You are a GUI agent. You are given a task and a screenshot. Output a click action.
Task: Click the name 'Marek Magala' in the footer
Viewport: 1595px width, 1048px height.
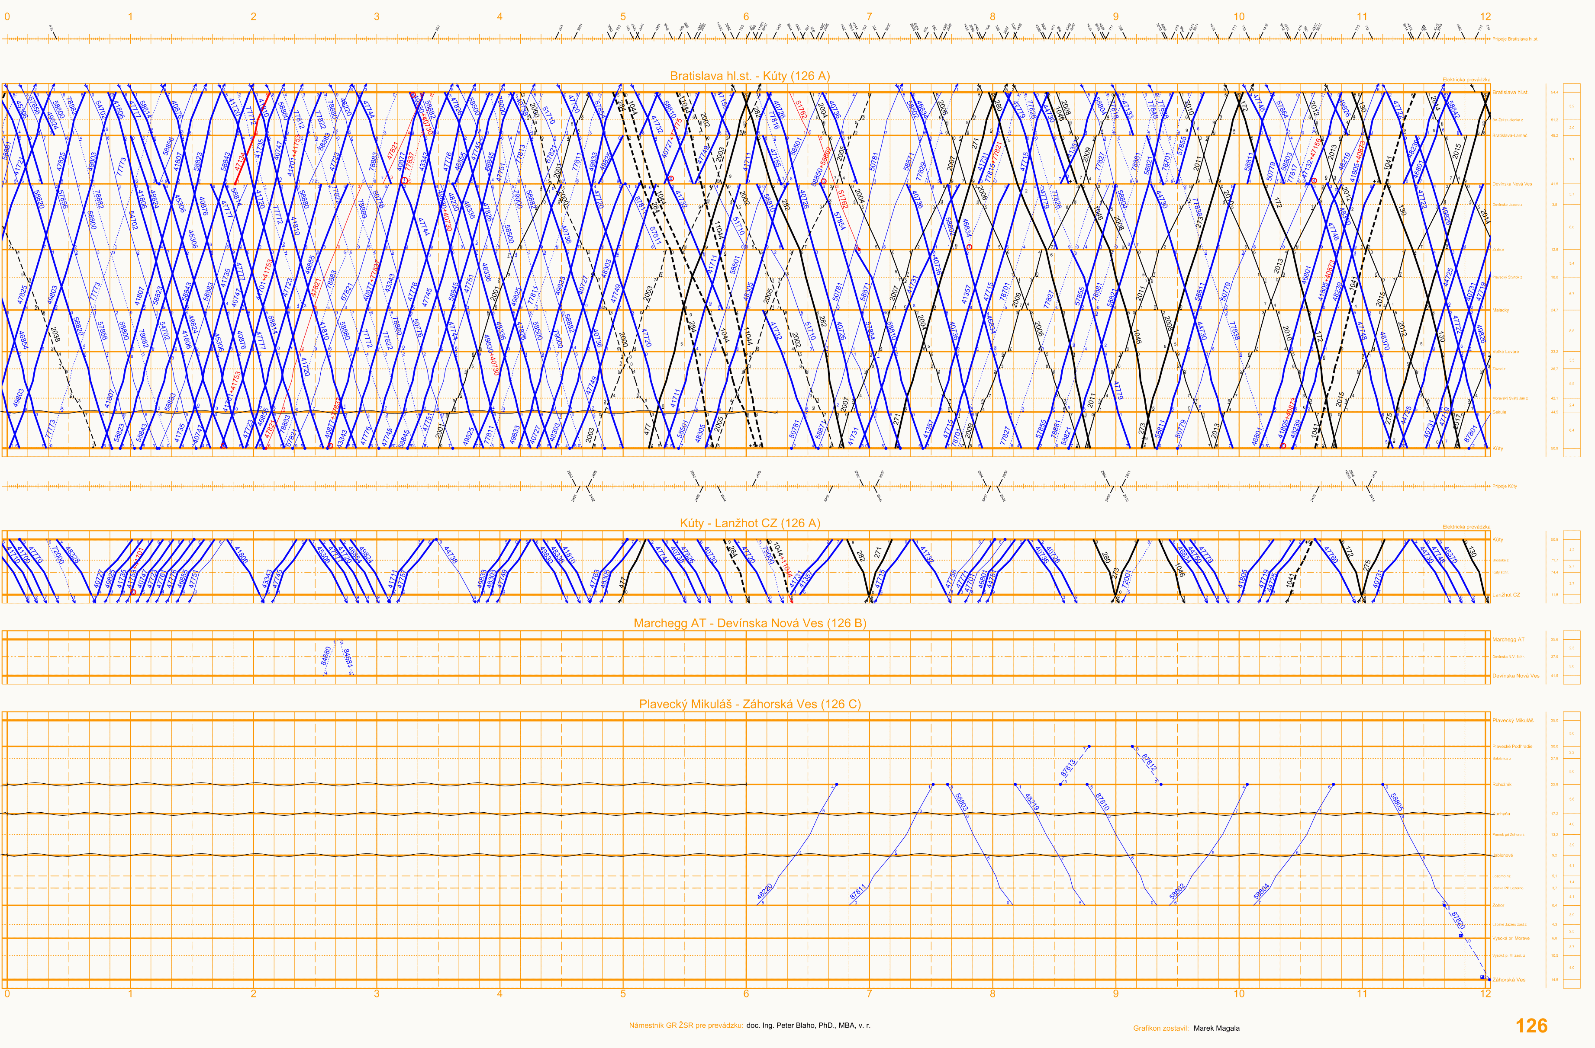1216,1028
